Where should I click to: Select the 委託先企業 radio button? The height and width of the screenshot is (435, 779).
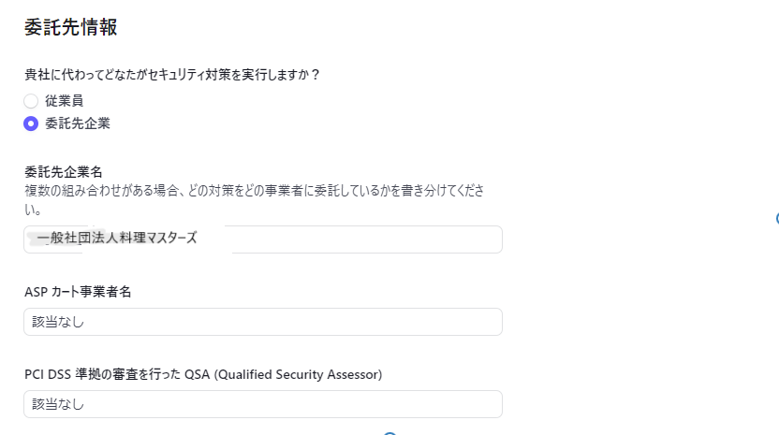pos(31,123)
